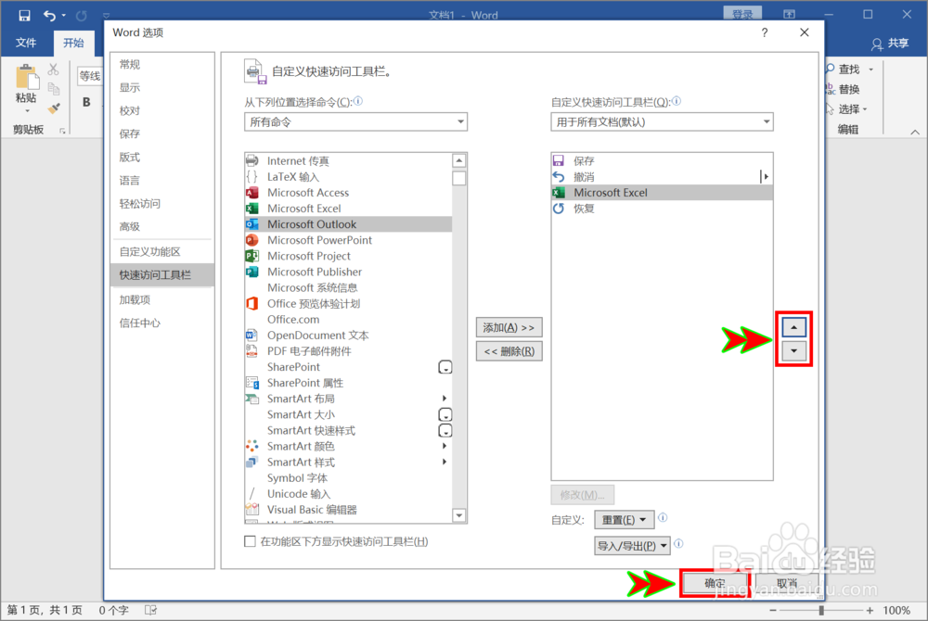Open 加载项 options category
928x621 pixels.
tap(162, 299)
